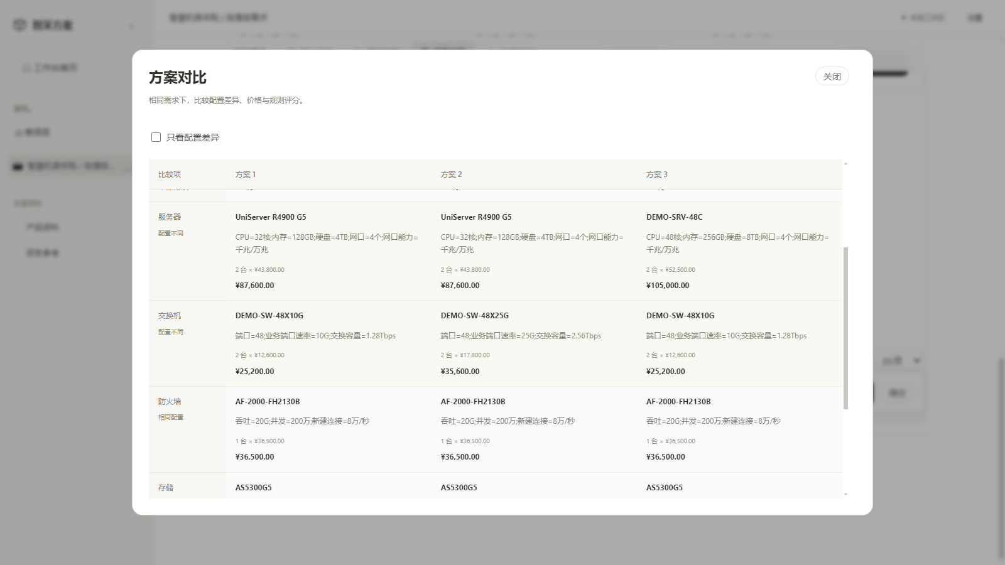Click ¥87,600.00 total in 方案 2
The height and width of the screenshot is (565, 1005).
click(460, 286)
